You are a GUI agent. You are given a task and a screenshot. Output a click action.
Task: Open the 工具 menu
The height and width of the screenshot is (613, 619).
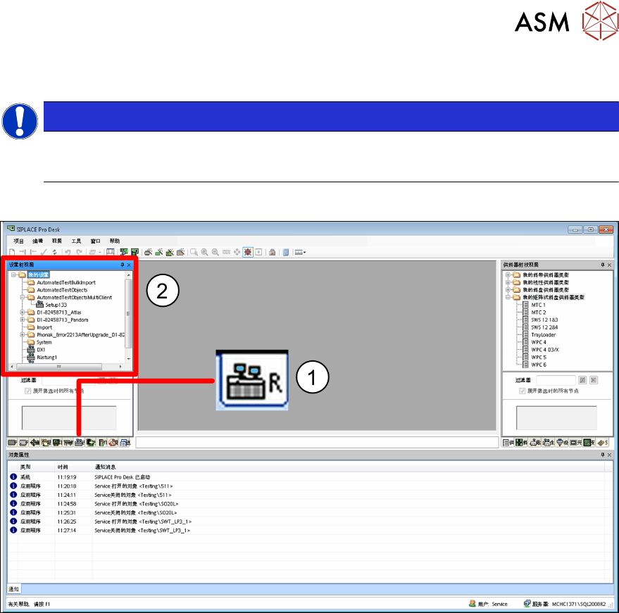76,241
